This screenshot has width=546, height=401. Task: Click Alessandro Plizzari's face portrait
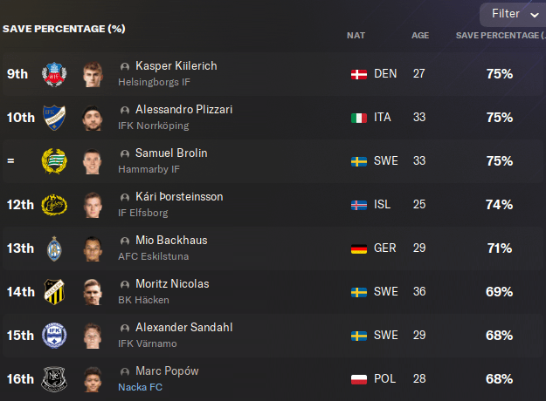click(x=93, y=118)
